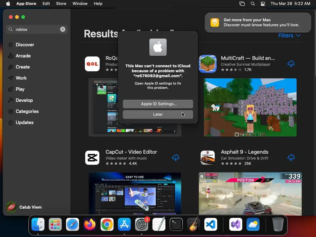Launch Safari from the Dock
316x237 pixels.
pos(73,224)
